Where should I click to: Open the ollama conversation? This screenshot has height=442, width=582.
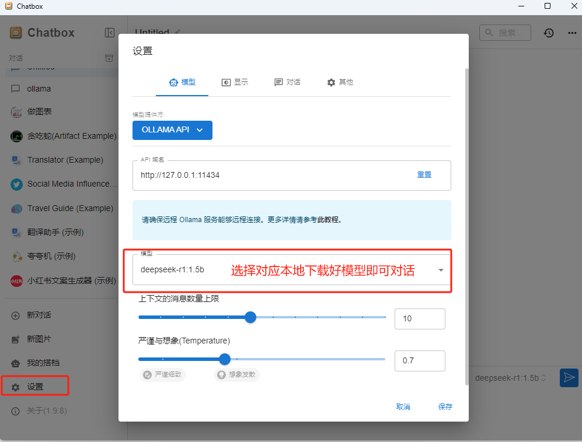[x=62, y=89]
